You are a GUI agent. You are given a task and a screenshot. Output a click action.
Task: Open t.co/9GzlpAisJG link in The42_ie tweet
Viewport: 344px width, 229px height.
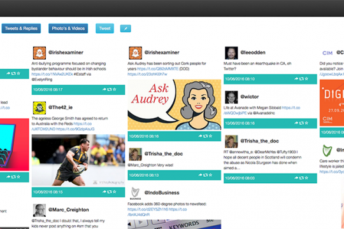(x=75, y=129)
